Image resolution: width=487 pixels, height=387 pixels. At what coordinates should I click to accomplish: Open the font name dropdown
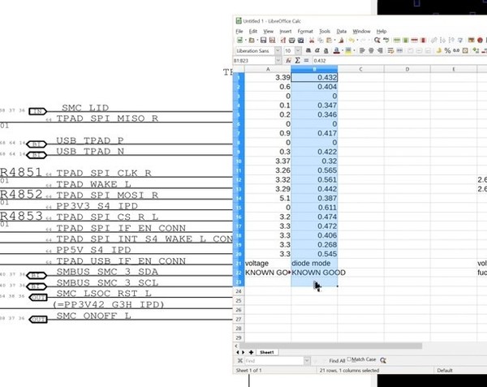pos(277,50)
